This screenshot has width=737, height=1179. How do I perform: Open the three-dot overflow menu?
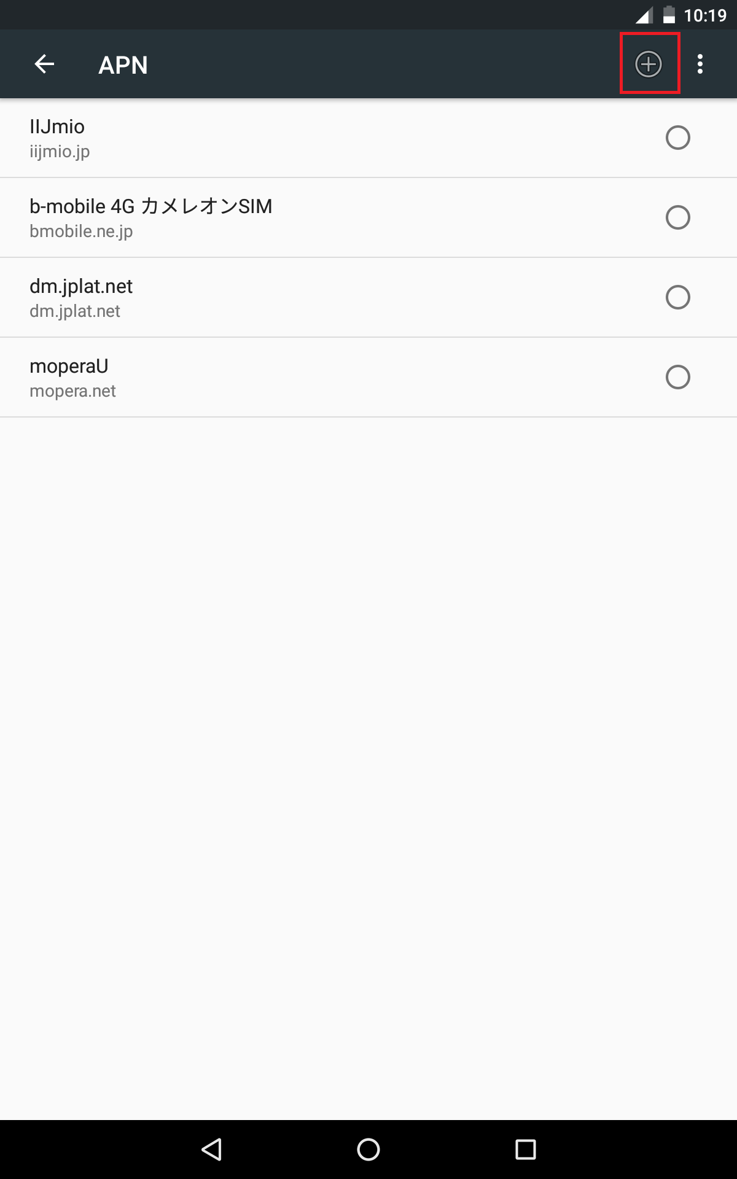tap(700, 64)
